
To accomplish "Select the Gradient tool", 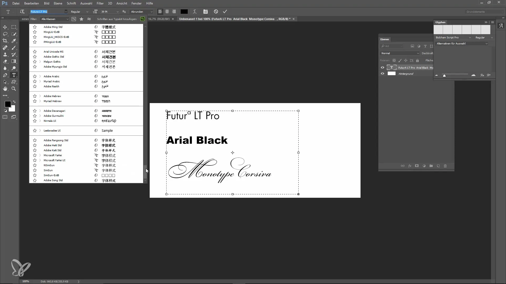I will pyautogui.click(x=14, y=61).
